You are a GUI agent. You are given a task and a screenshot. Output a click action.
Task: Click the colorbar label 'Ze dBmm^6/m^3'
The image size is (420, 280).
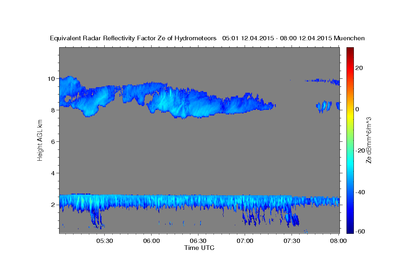[369, 140]
